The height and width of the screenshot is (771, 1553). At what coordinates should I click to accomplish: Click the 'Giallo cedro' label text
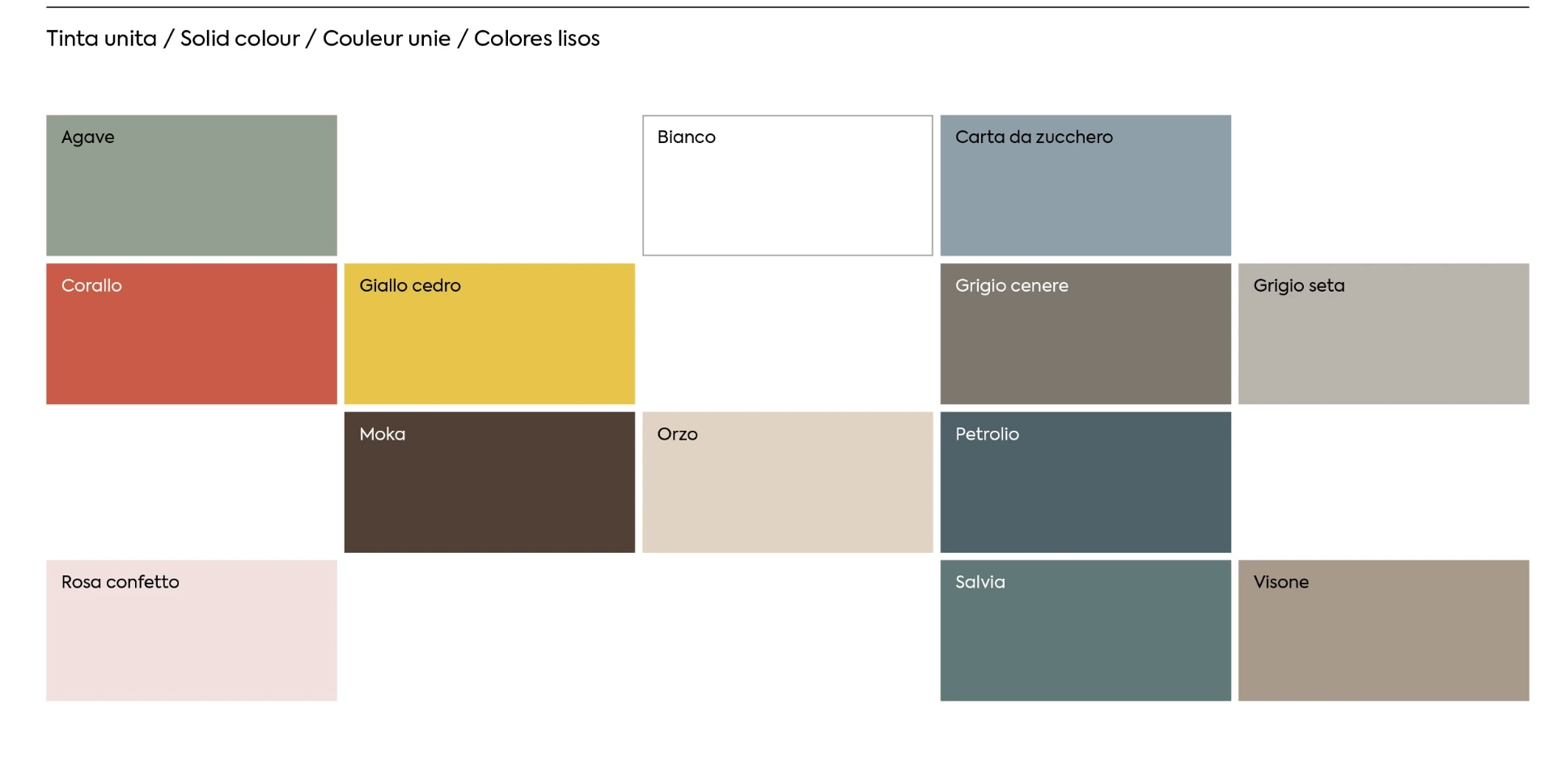(410, 286)
